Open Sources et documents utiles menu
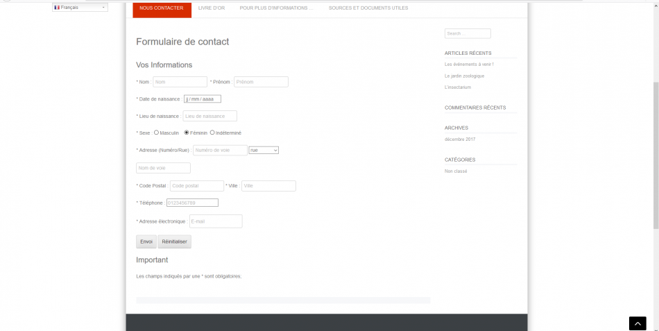 click(x=368, y=8)
